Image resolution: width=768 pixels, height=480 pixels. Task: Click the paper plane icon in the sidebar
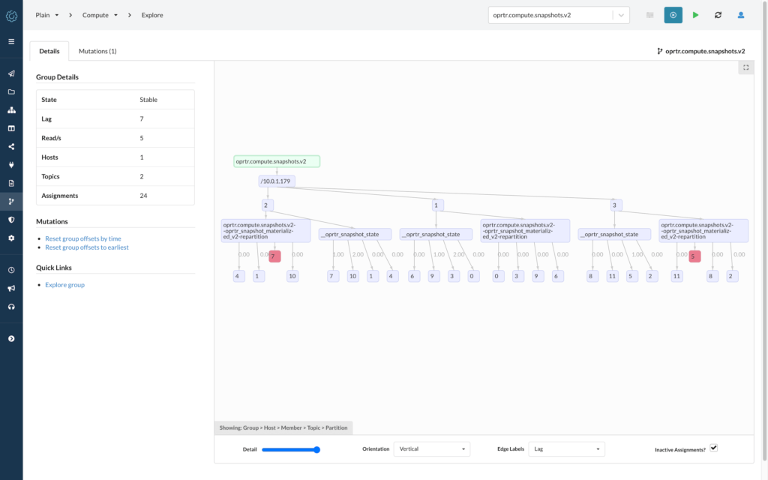(x=11, y=73)
